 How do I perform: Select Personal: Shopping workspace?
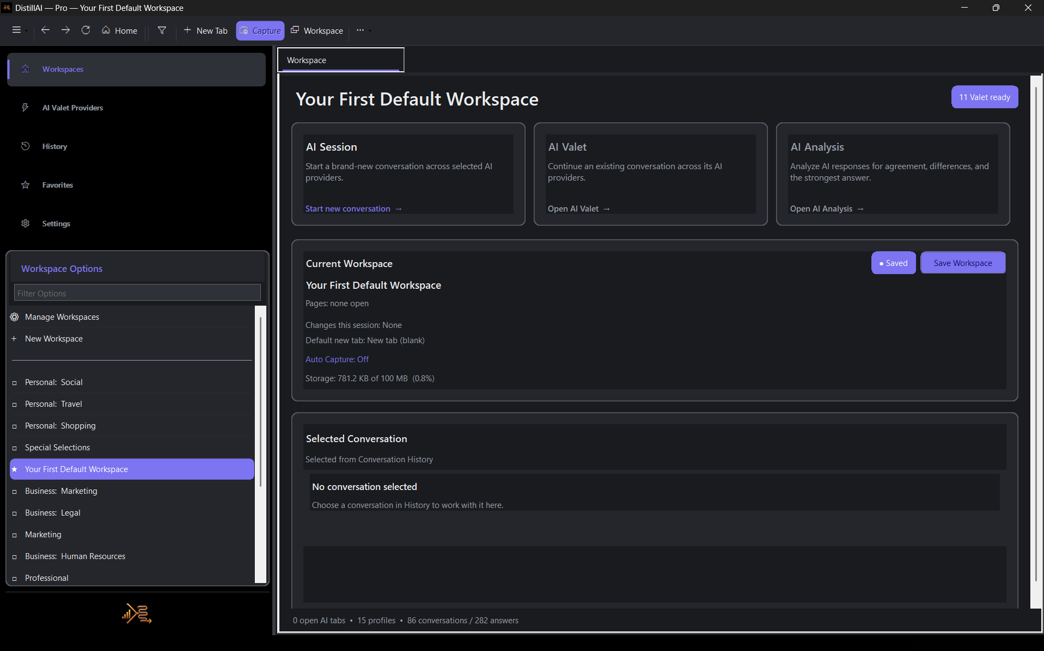click(132, 426)
